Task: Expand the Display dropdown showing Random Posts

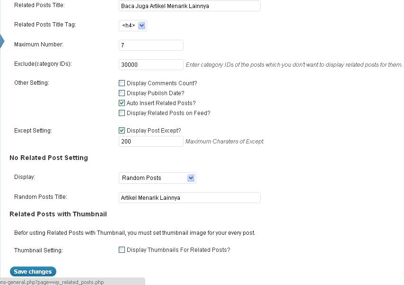Action: 157,178
